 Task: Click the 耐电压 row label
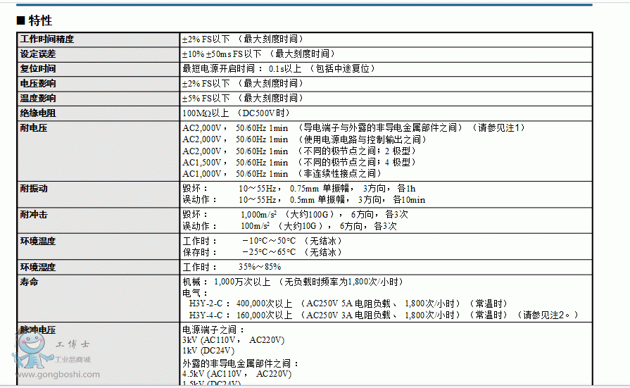tap(34, 128)
